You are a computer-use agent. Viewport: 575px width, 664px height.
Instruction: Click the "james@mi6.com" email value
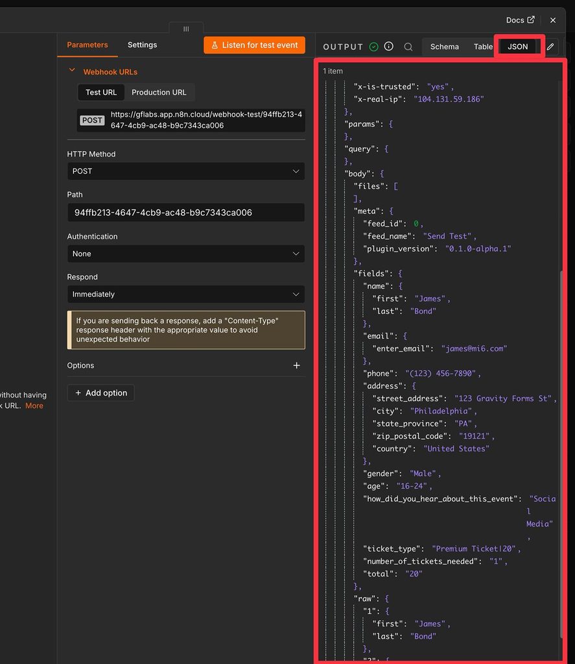tap(474, 348)
